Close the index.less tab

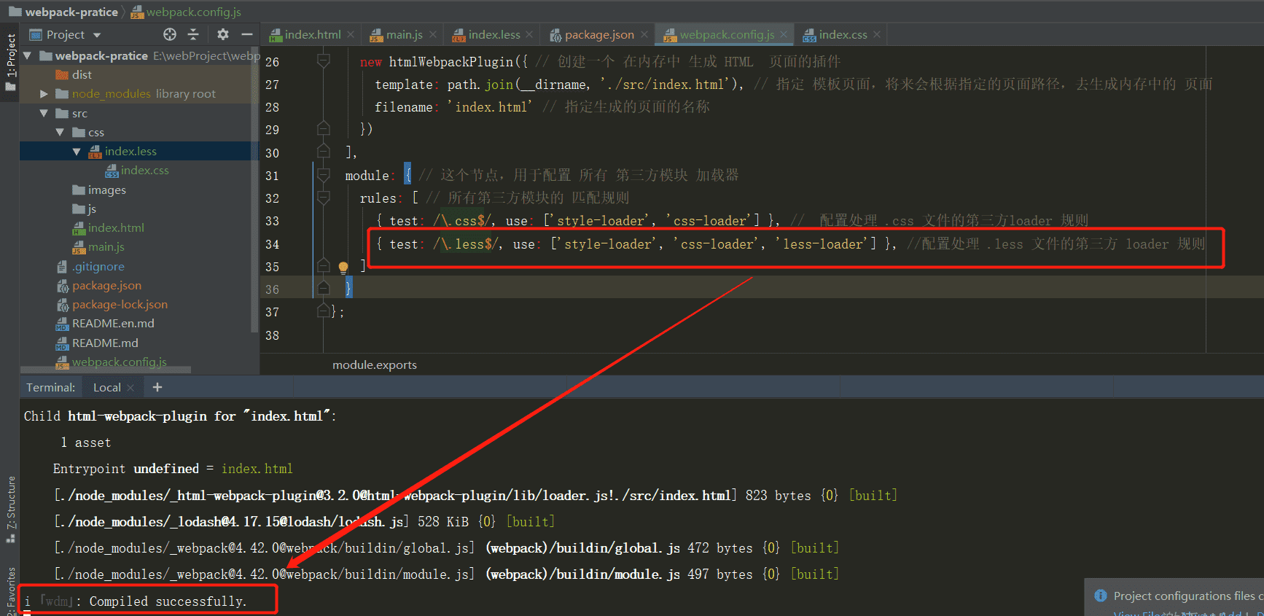pos(529,34)
